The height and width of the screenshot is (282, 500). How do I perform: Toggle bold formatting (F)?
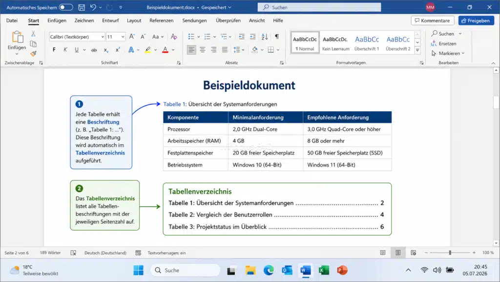54,50
